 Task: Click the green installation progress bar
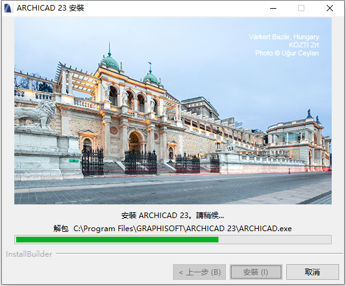[x=173, y=240]
